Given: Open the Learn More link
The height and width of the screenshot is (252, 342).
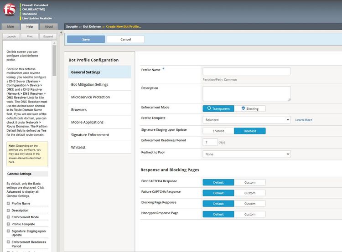Looking at the screenshot, I should click(x=304, y=120).
